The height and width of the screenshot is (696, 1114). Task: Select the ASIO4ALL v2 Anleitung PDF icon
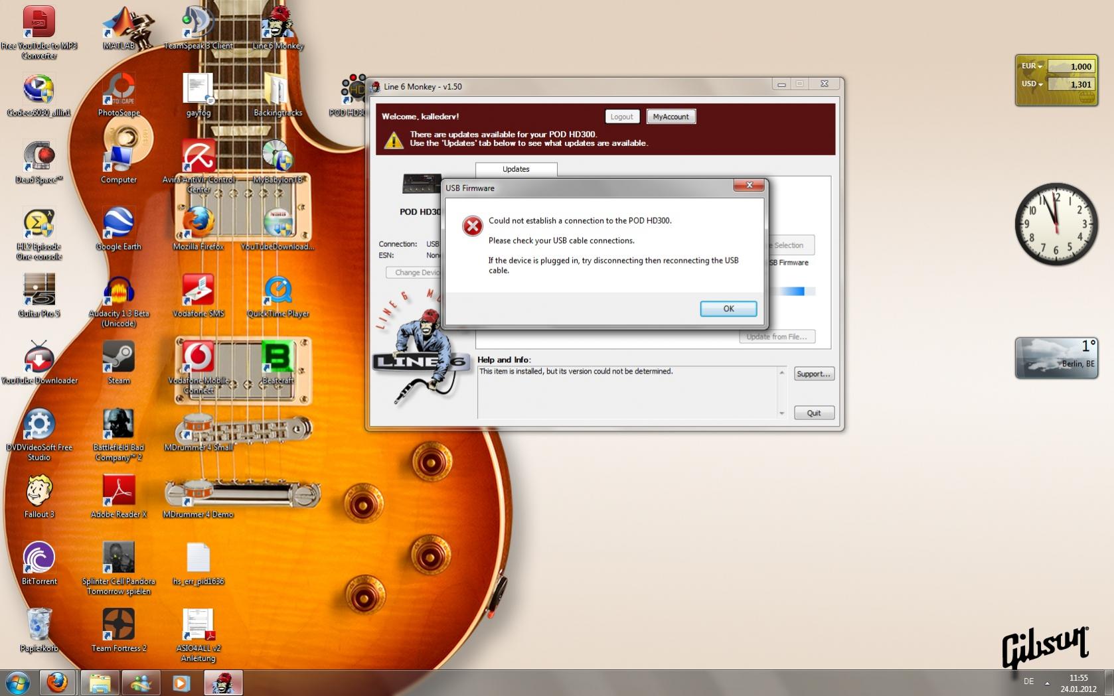click(x=198, y=636)
